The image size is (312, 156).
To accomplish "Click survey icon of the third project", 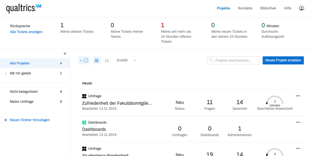I will 84,149.
